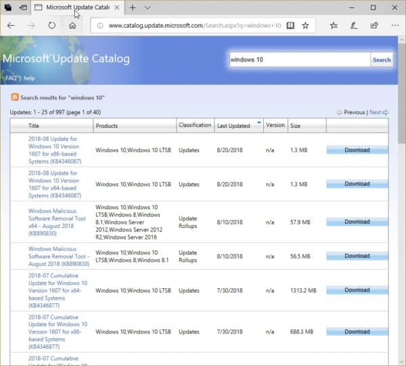Click the "Update Rollups" cell for 57.9 MB row
This screenshot has height=366, width=406.
(188, 222)
